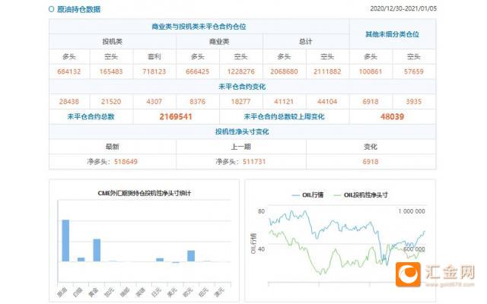This screenshot has height=304, width=487.
Task: Select the value 100861
Action: click(x=371, y=71)
